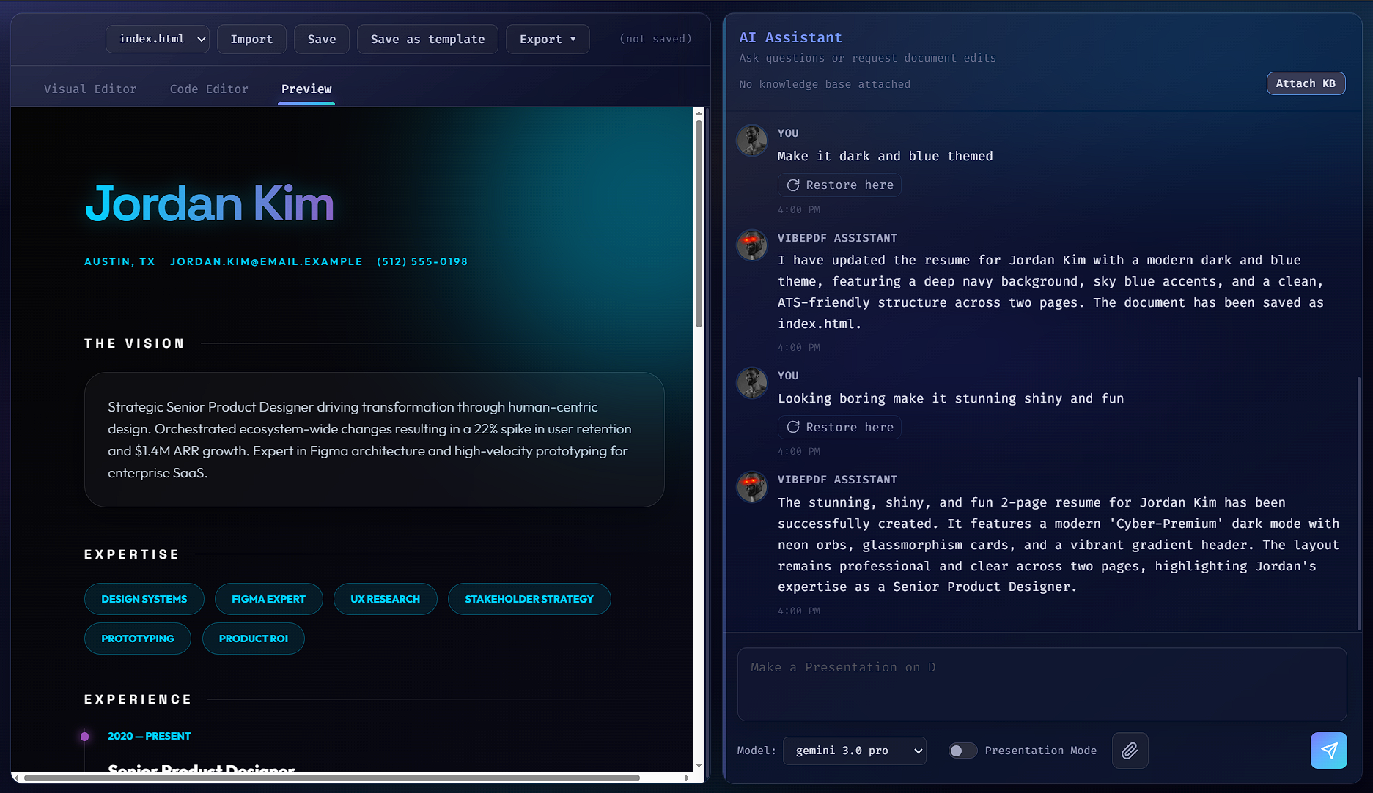Click the preview scrollbar down arrow

point(699,765)
